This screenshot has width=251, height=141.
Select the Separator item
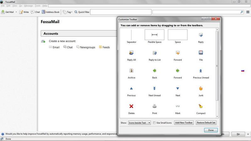click(x=131, y=36)
